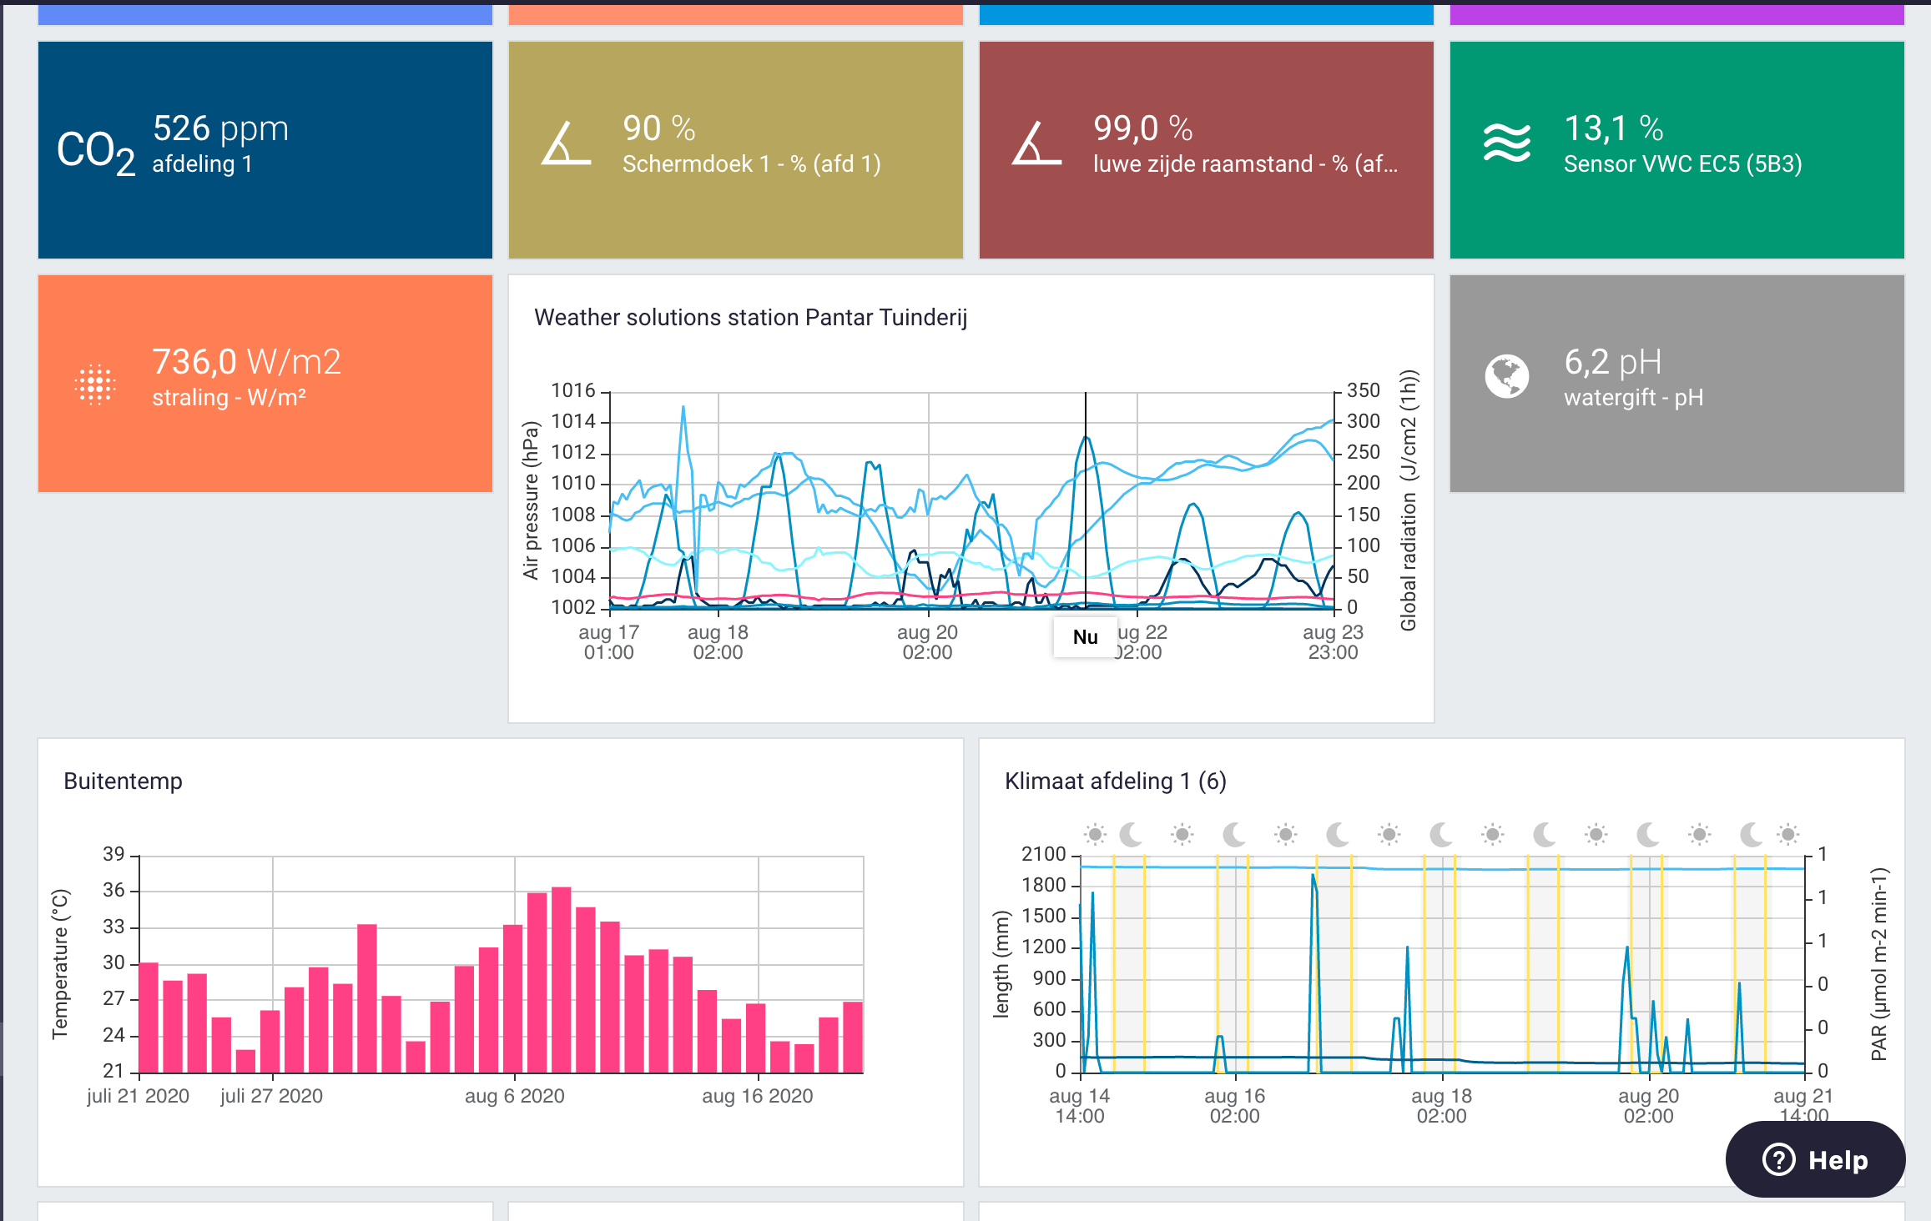Click the third moon icon above Klimaat chart
The height and width of the screenshot is (1221, 1931).
point(1338,834)
